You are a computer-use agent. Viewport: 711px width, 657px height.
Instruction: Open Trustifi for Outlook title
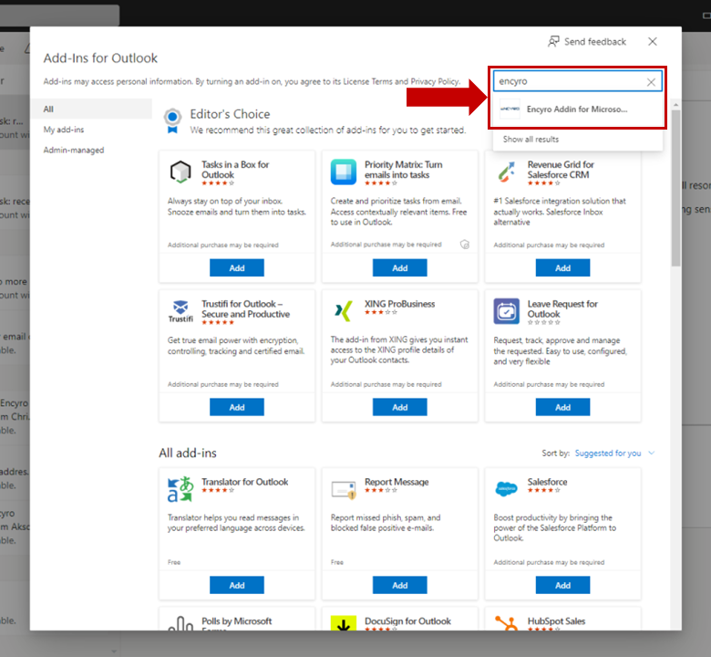click(245, 308)
